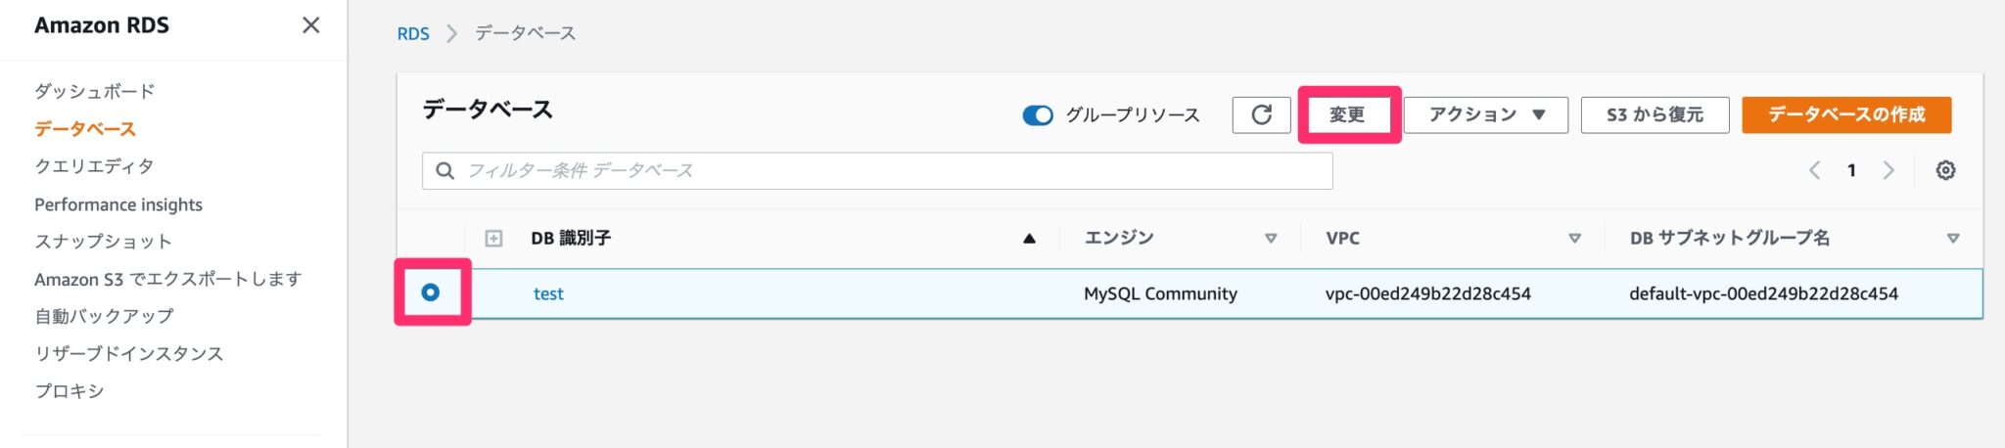Click the refresh databases icon button
The image size is (2005, 448).
[x=1261, y=114]
